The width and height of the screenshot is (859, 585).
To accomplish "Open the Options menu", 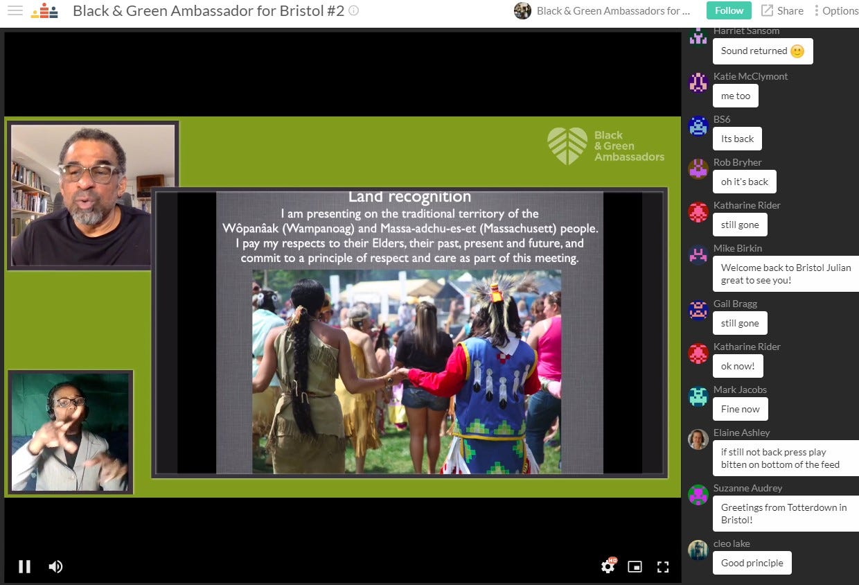I will tap(836, 10).
